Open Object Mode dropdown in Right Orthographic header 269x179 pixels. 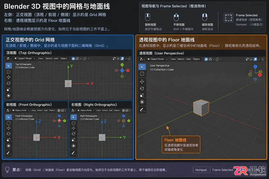86,110
